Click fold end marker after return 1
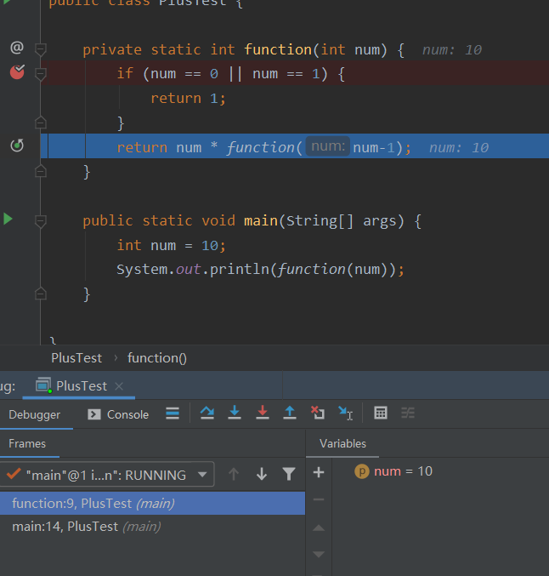 pyautogui.click(x=41, y=123)
